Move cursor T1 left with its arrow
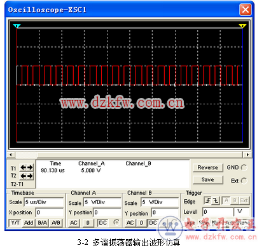 coord(23,167)
